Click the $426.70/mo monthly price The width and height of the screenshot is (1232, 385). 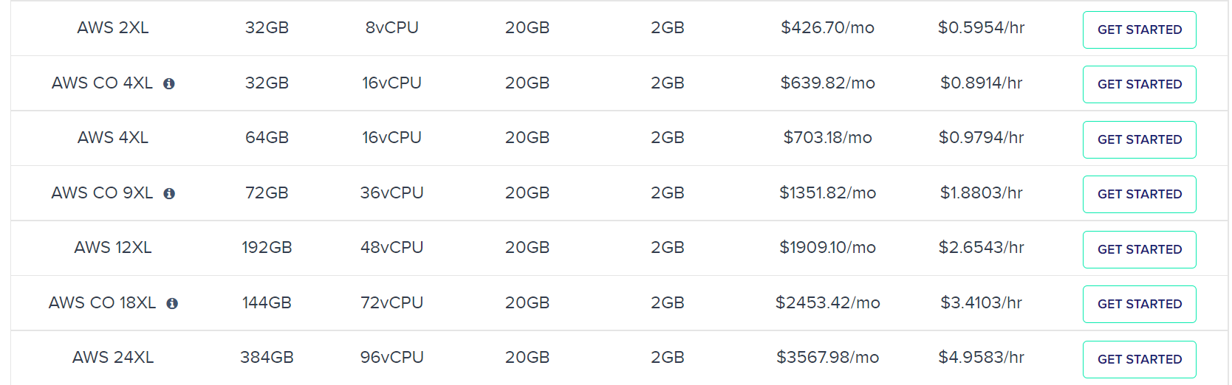point(827,28)
